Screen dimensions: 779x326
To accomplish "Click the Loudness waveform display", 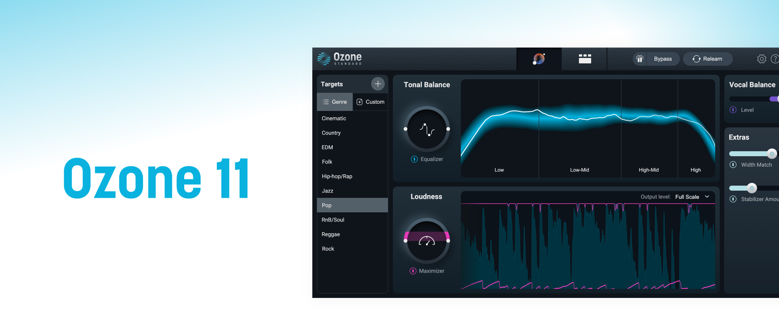I will [x=588, y=245].
